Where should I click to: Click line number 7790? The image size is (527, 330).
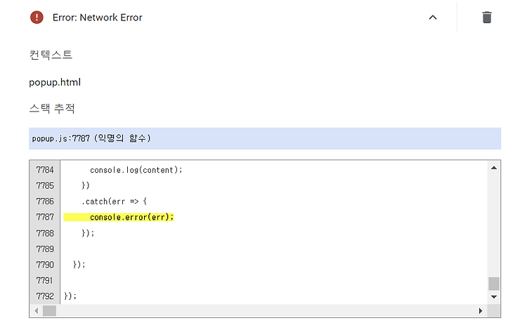point(45,265)
